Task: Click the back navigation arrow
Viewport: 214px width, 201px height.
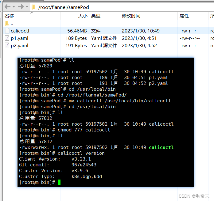Action: [x=8, y=7]
